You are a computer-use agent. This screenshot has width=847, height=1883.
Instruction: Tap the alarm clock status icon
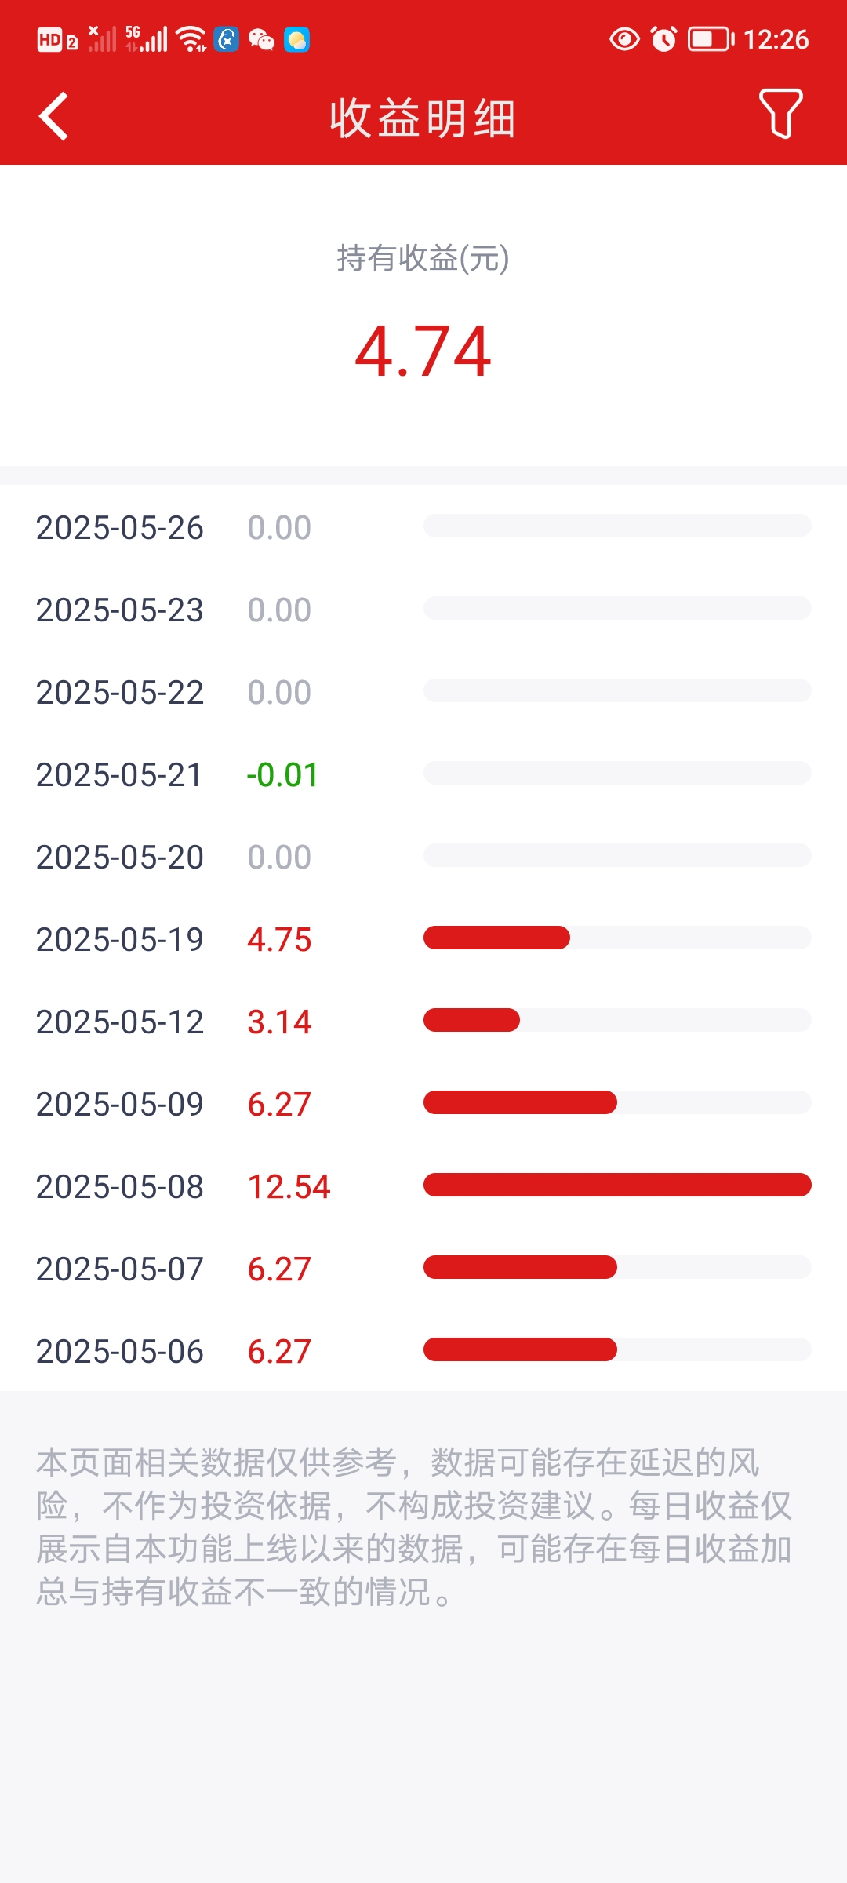(663, 39)
